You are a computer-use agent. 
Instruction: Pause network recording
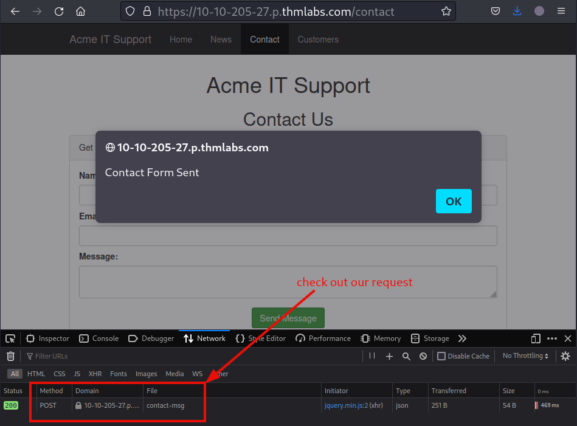pyautogui.click(x=372, y=356)
